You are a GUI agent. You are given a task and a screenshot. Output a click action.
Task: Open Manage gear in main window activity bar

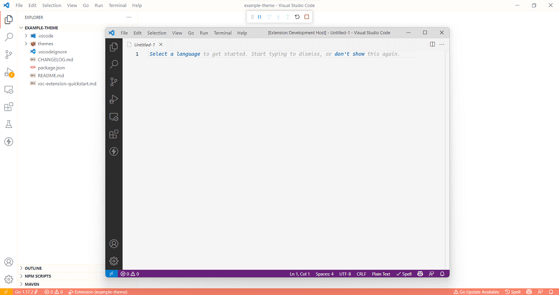coord(9,279)
